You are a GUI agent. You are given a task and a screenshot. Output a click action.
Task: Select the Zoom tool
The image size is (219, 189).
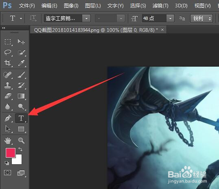pyautogui.click(x=21, y=141)
